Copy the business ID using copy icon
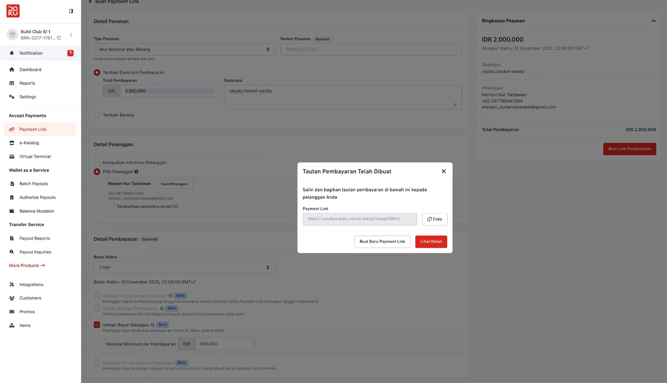 59,38
